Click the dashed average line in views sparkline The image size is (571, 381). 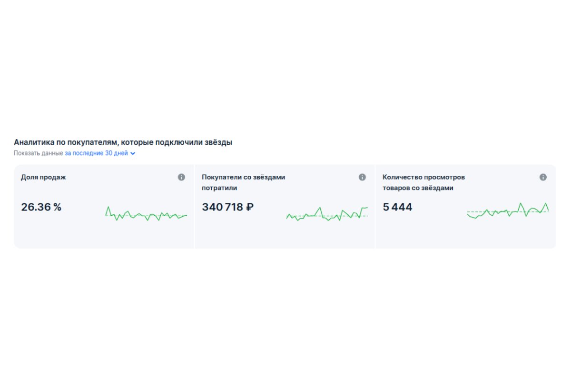click(508, 211)
